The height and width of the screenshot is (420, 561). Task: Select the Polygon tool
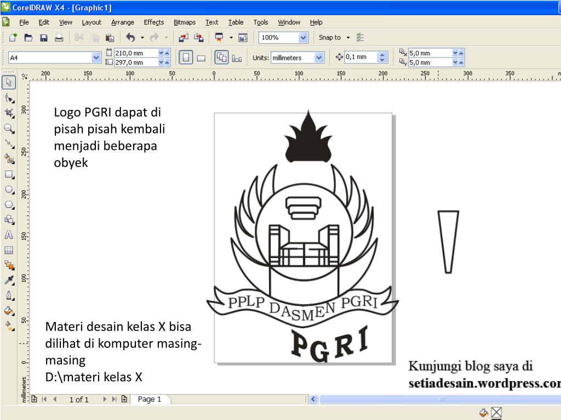pos(9,205)
